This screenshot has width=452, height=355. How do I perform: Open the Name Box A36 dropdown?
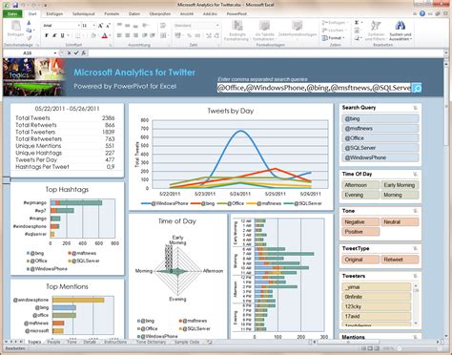tap(55, 53)
